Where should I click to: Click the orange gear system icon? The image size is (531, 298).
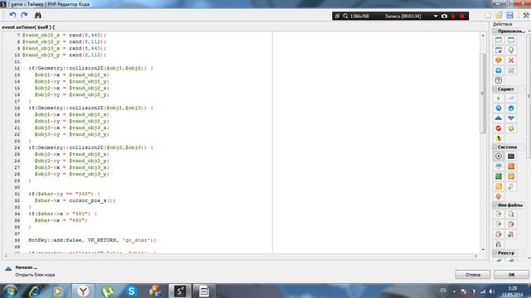point(499,196)
